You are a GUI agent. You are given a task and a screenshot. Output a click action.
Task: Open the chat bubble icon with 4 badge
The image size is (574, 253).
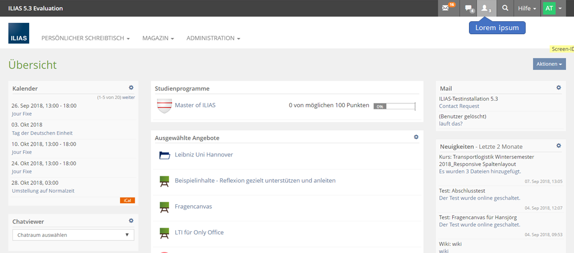point(467,8)
